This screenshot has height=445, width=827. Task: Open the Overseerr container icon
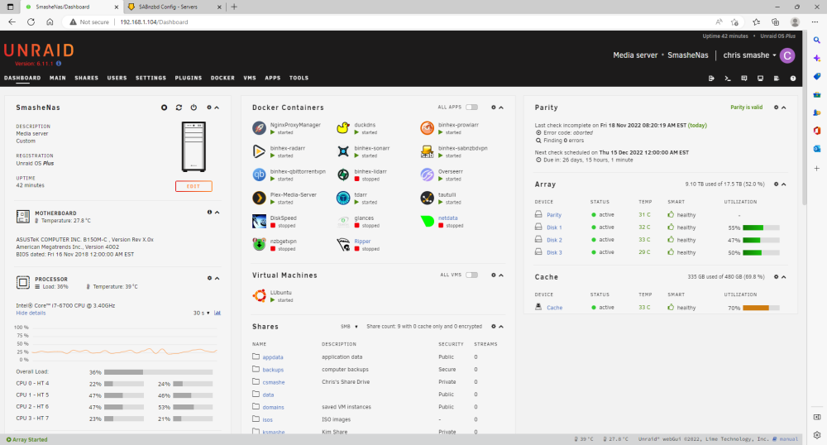(427, 175)
